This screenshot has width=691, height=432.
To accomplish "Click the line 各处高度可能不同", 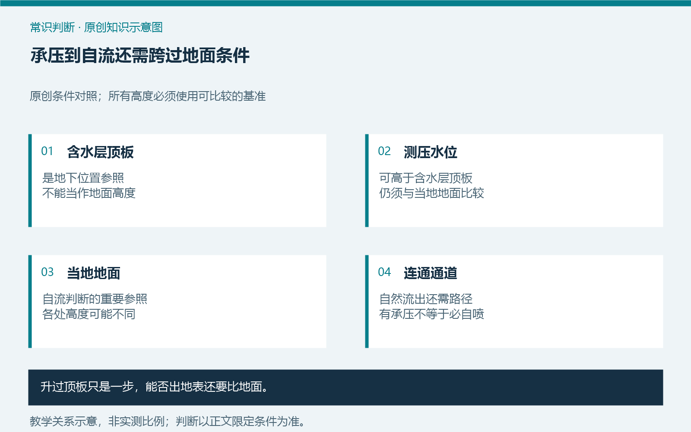I will 89,314.
